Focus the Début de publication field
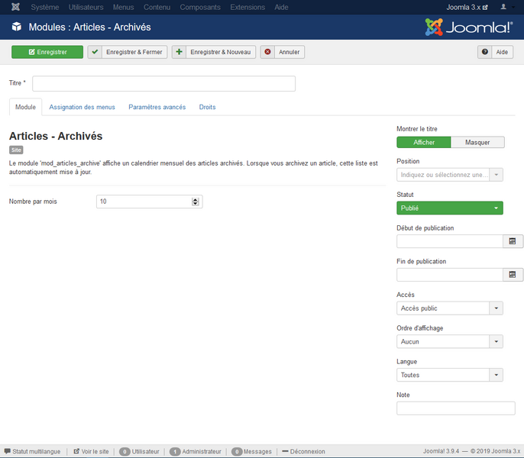 click(x=450, y=241)
